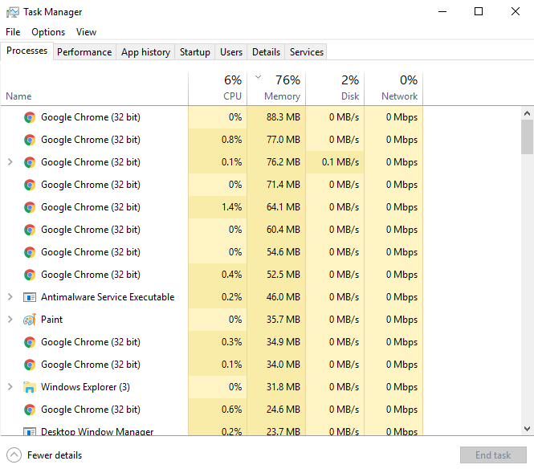Click Chrome icon in the 76.2 MB row
This screenshot has height=473, width=534.
pyautogui.click(x=30, y=162)
